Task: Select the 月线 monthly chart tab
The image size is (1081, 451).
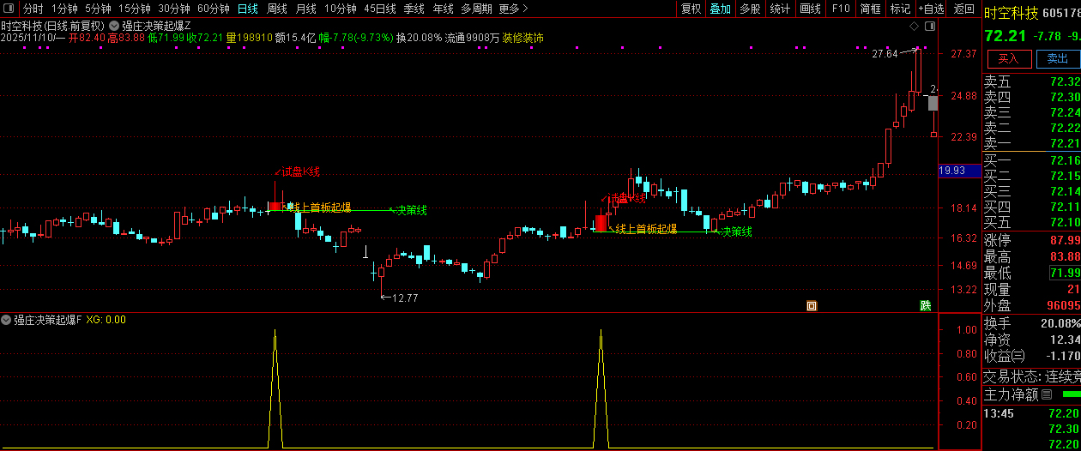Action: (305, 9)
